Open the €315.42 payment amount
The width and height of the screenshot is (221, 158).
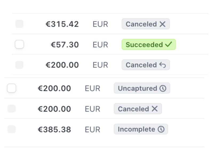click(x=62, y=24)
